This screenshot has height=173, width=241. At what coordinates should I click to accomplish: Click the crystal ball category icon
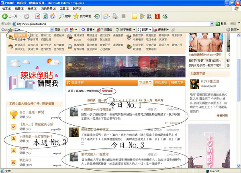tap(70, 47)
